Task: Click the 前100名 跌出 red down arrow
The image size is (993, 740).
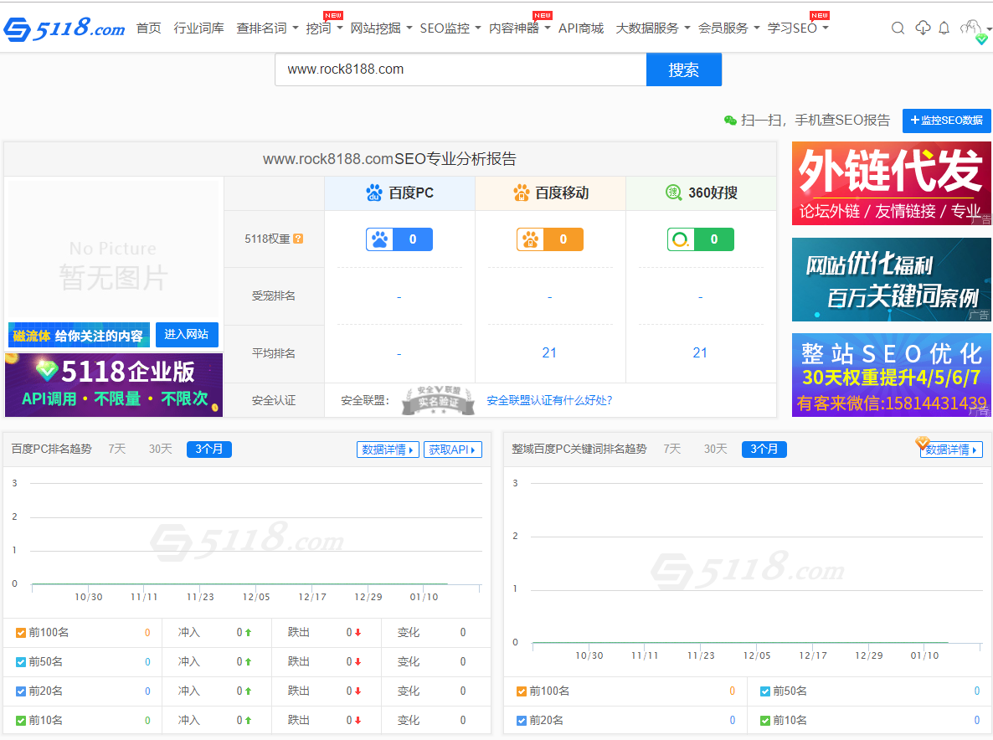Action: point(358,632)
